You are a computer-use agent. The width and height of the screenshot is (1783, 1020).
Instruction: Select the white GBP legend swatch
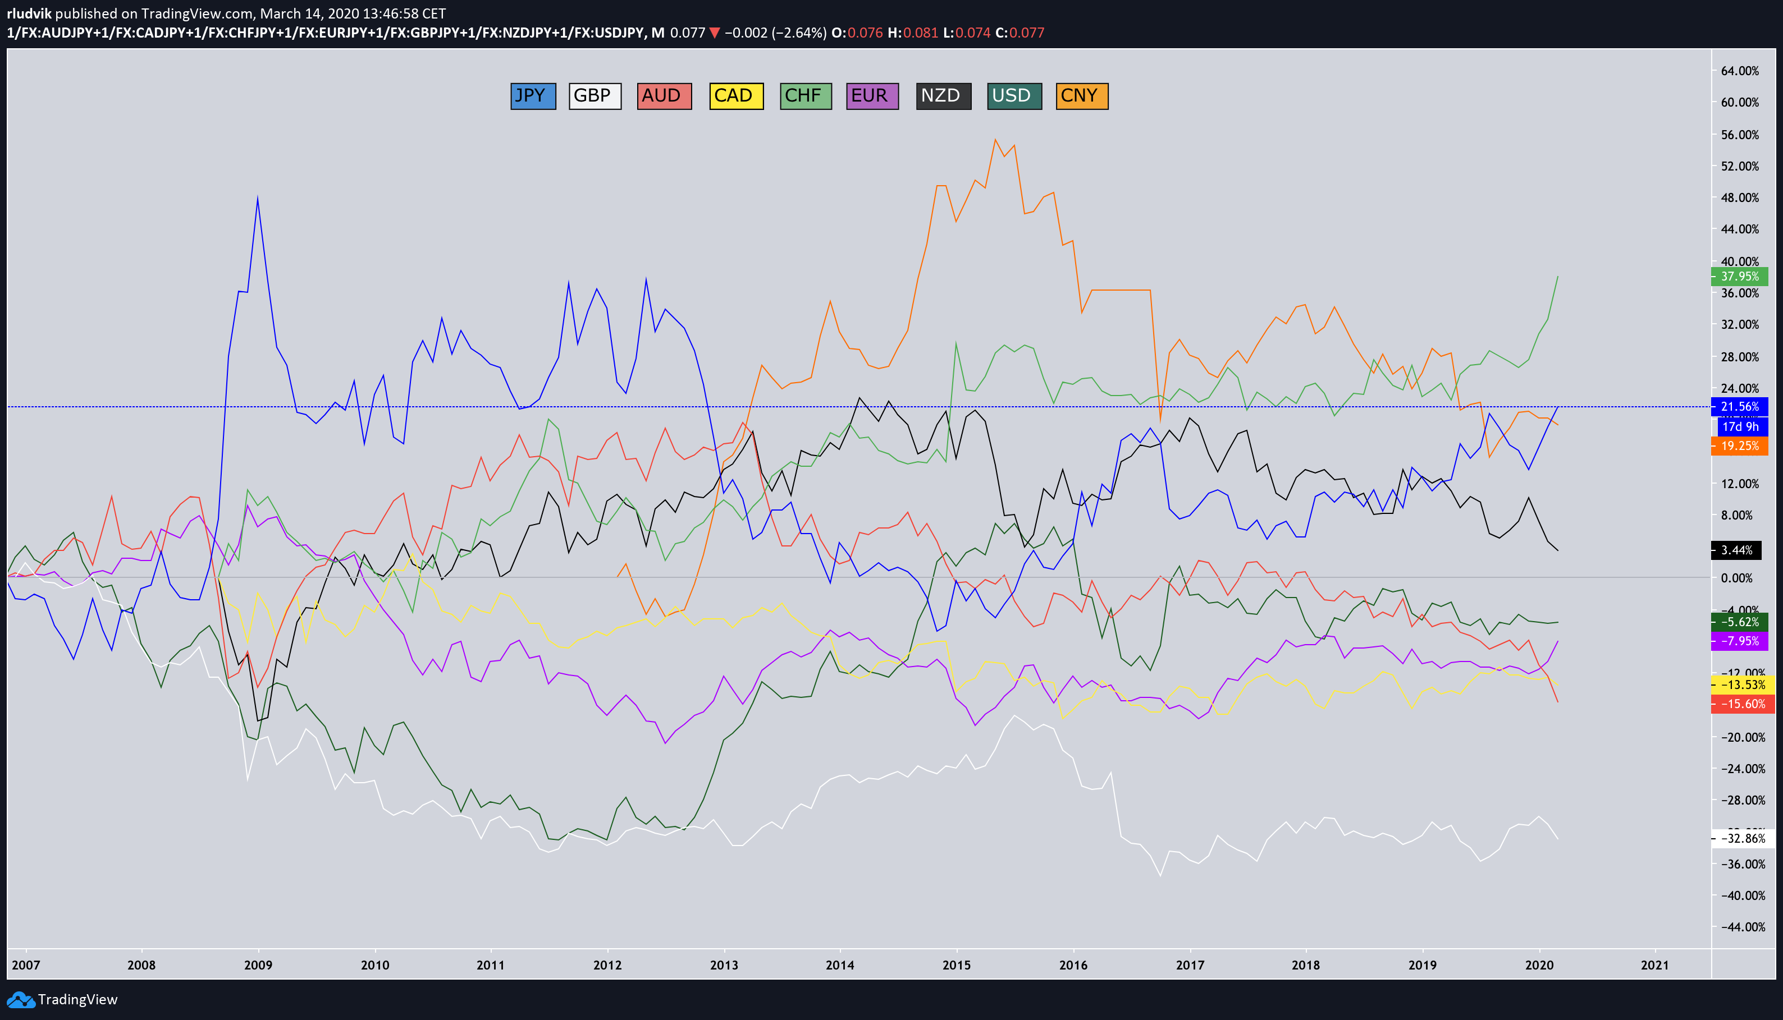(595, 96)
